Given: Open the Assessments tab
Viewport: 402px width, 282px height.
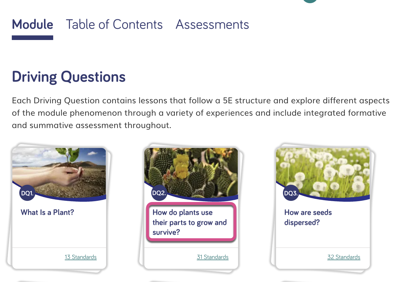Looking at the screenshot, I should 212,25.
